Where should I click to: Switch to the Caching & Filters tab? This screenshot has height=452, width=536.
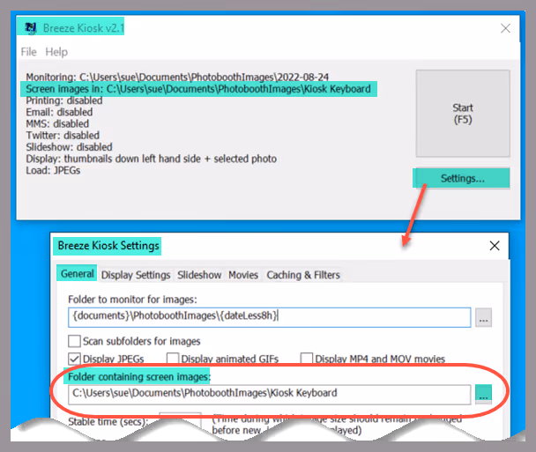click(303, 275)
